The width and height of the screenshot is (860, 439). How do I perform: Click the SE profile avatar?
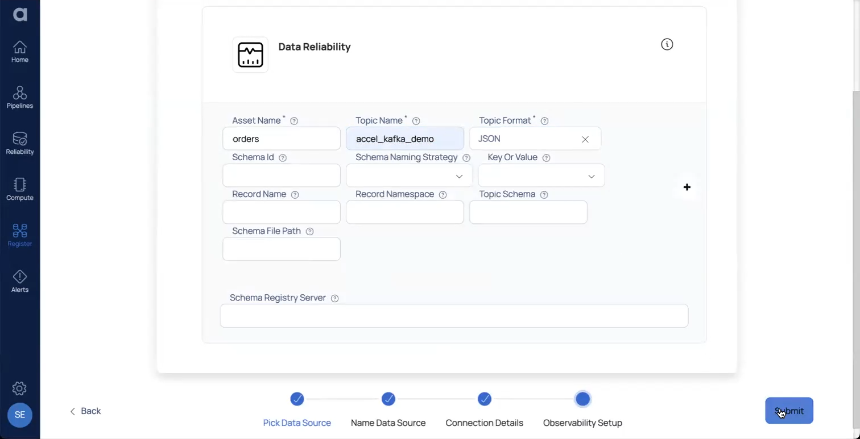click(19, 415)
